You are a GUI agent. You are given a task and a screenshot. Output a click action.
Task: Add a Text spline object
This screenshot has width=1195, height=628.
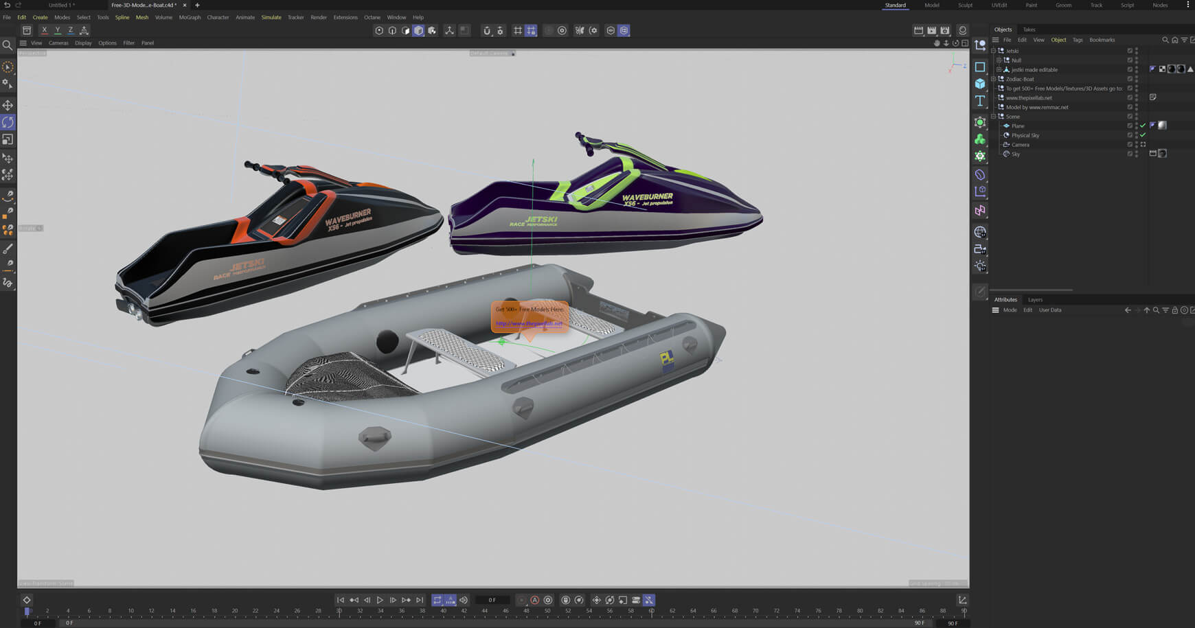point(980,101)
